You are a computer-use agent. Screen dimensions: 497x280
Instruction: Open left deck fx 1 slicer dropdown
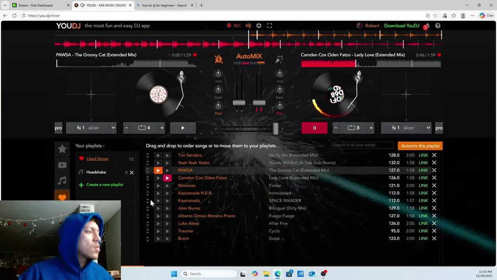pyautogui.click(x=91, y=128)
